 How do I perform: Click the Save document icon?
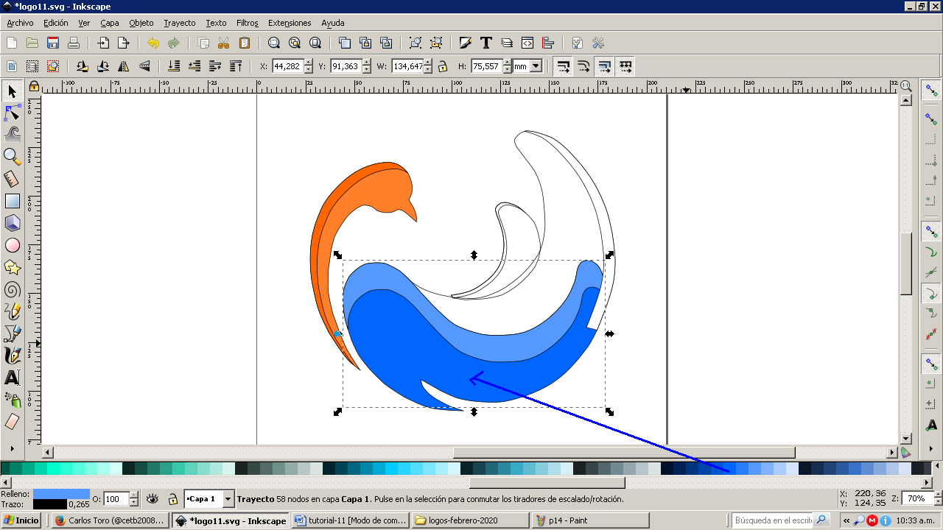(53, 43)
